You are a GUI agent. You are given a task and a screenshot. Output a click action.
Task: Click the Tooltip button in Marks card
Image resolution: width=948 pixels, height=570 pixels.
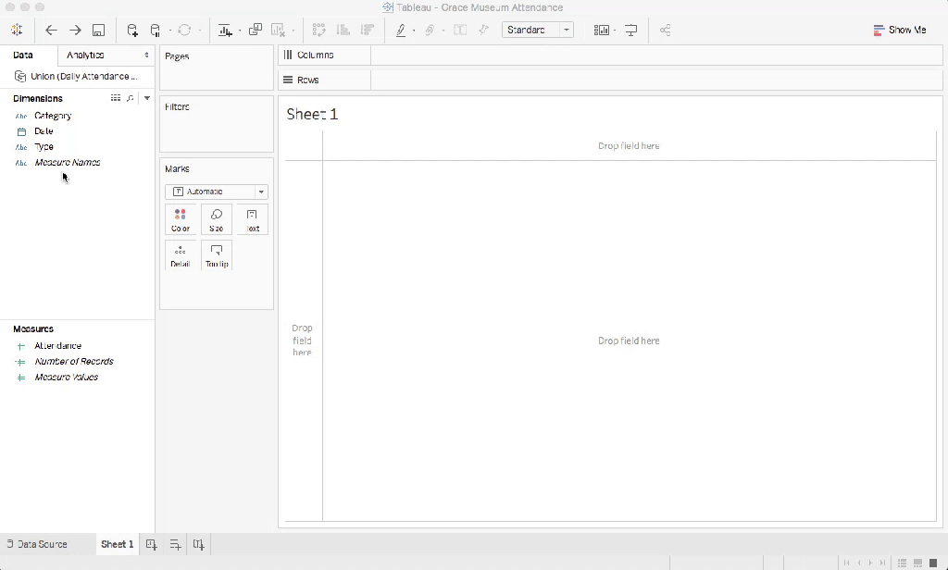click(x=217, y=254)
